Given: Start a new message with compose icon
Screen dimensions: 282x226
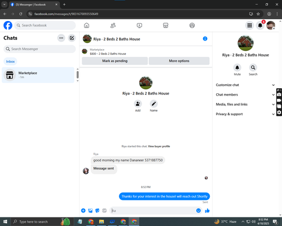Looking at the screenshot, I should (x=72, y=38).
